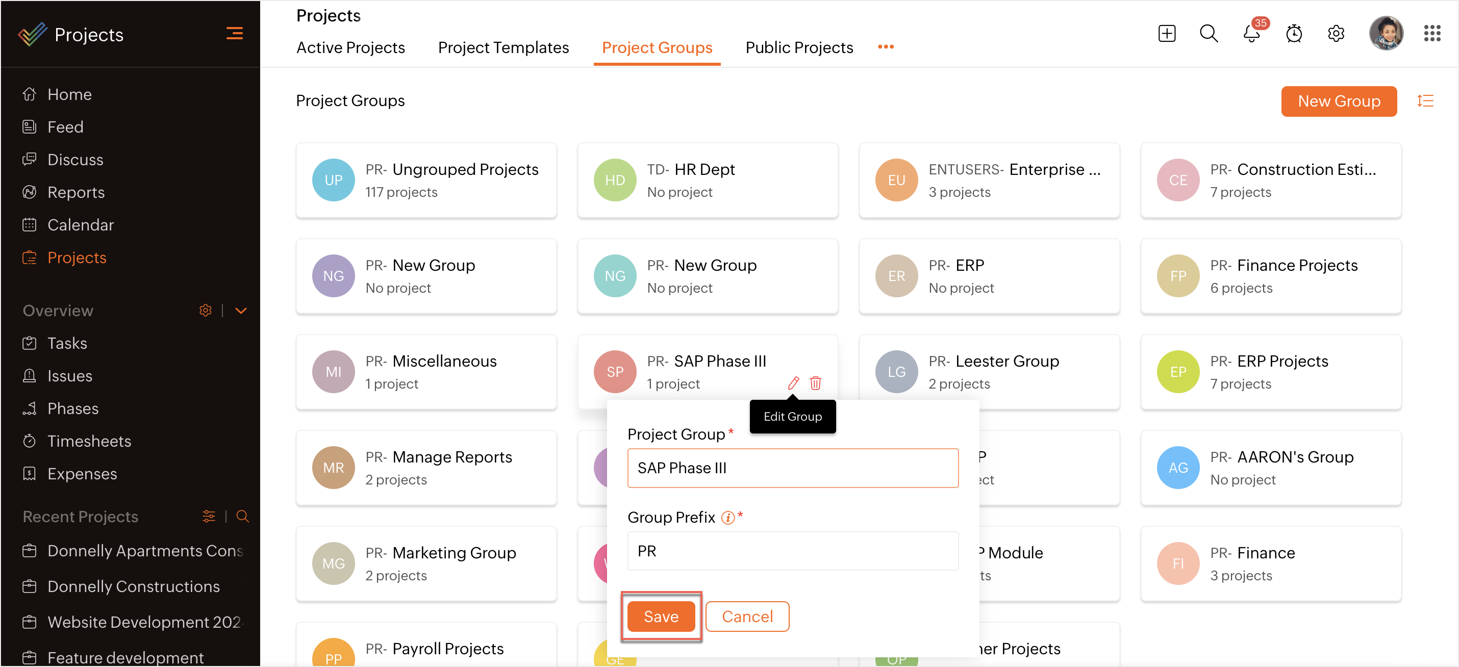Open the settings gear in top bar

pyautogui.click(x=1336, y=34)
